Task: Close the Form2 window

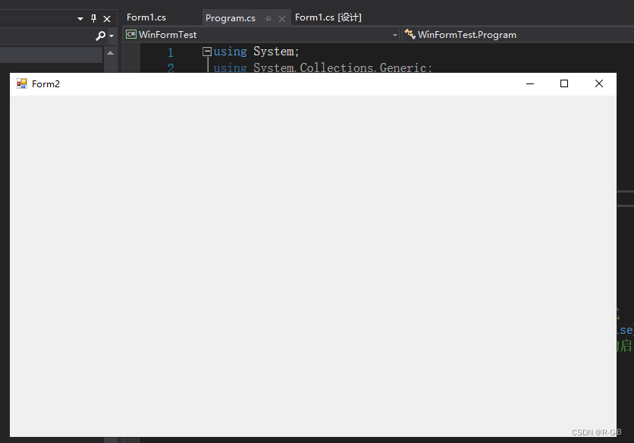Action: click(599, 83)
